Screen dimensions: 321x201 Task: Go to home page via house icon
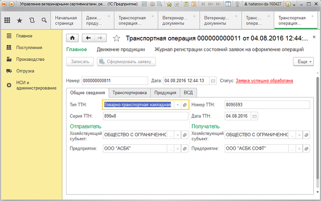72,38
